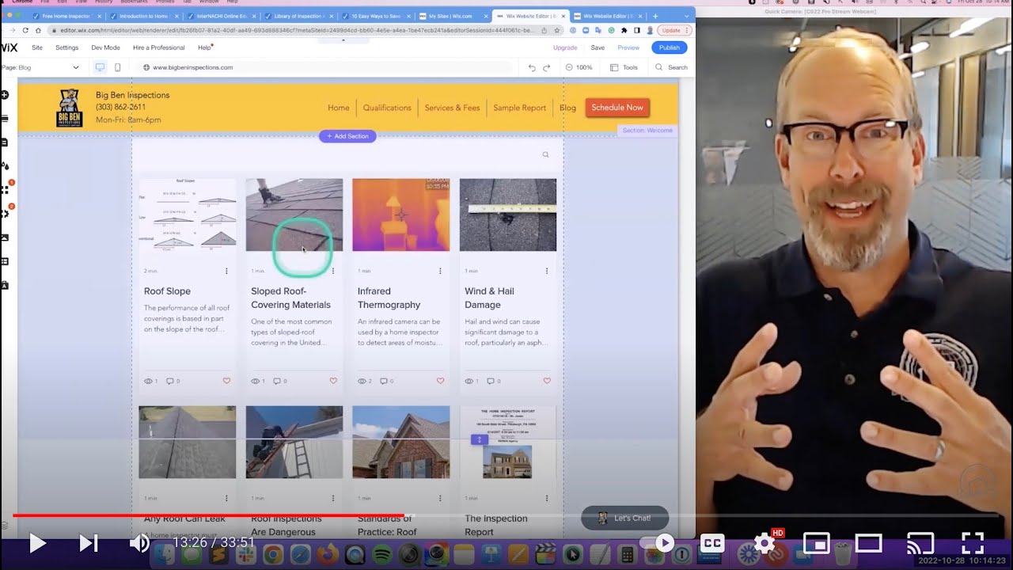Open Standards of Practice post three-dot menu
This screenshot has height=570, width=1013.
pos(440,499)
